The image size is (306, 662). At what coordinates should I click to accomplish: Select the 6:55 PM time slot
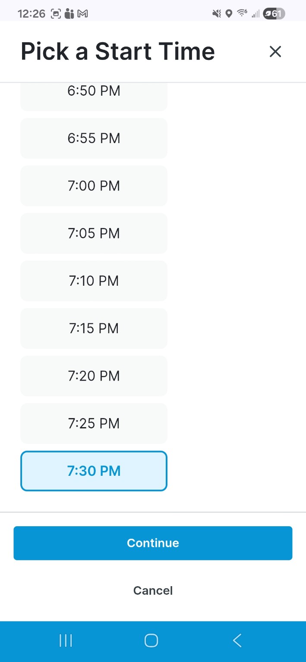94,138
